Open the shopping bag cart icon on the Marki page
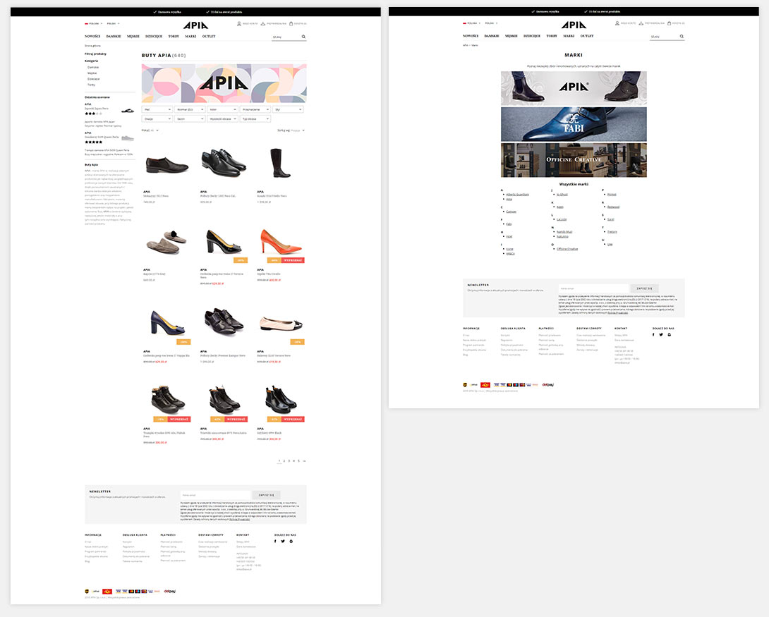769x617 pixels. tap(669, 23)
